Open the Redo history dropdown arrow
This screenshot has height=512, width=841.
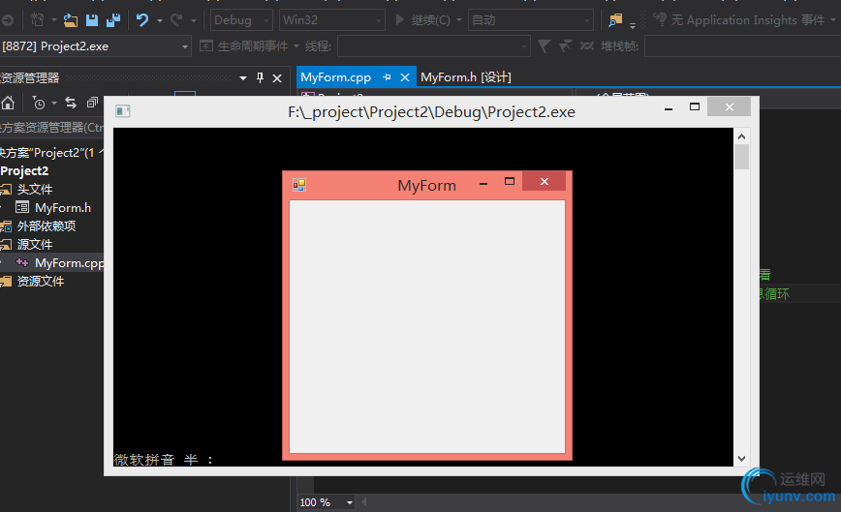194,20
